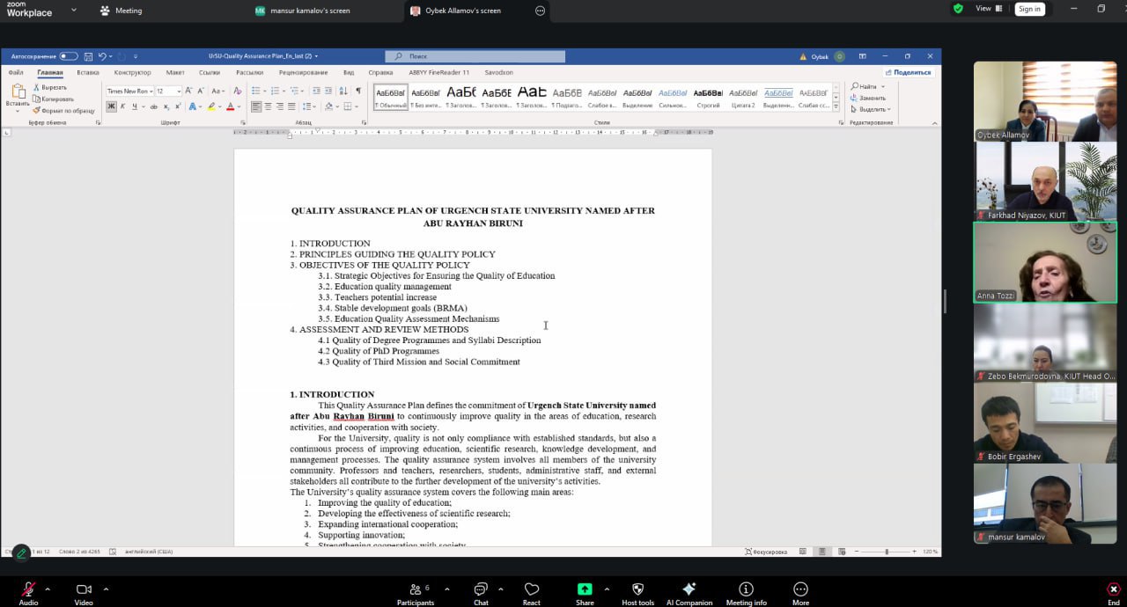Screen dimensions: 1127x607
Task: Unmute the microphone in Zoom
Action: point(28,589)
